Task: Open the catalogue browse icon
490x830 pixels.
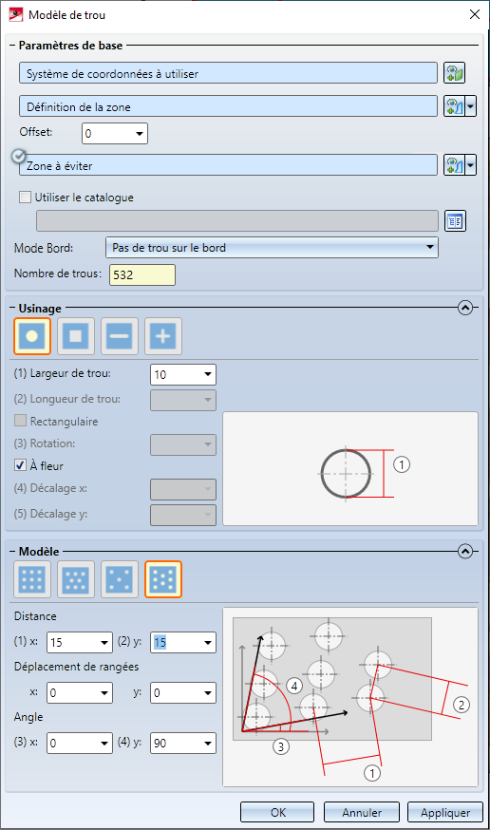Action: [x=455, y=221]
